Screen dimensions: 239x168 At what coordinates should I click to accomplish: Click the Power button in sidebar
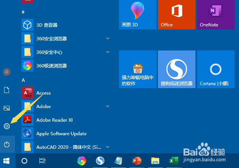7,144
